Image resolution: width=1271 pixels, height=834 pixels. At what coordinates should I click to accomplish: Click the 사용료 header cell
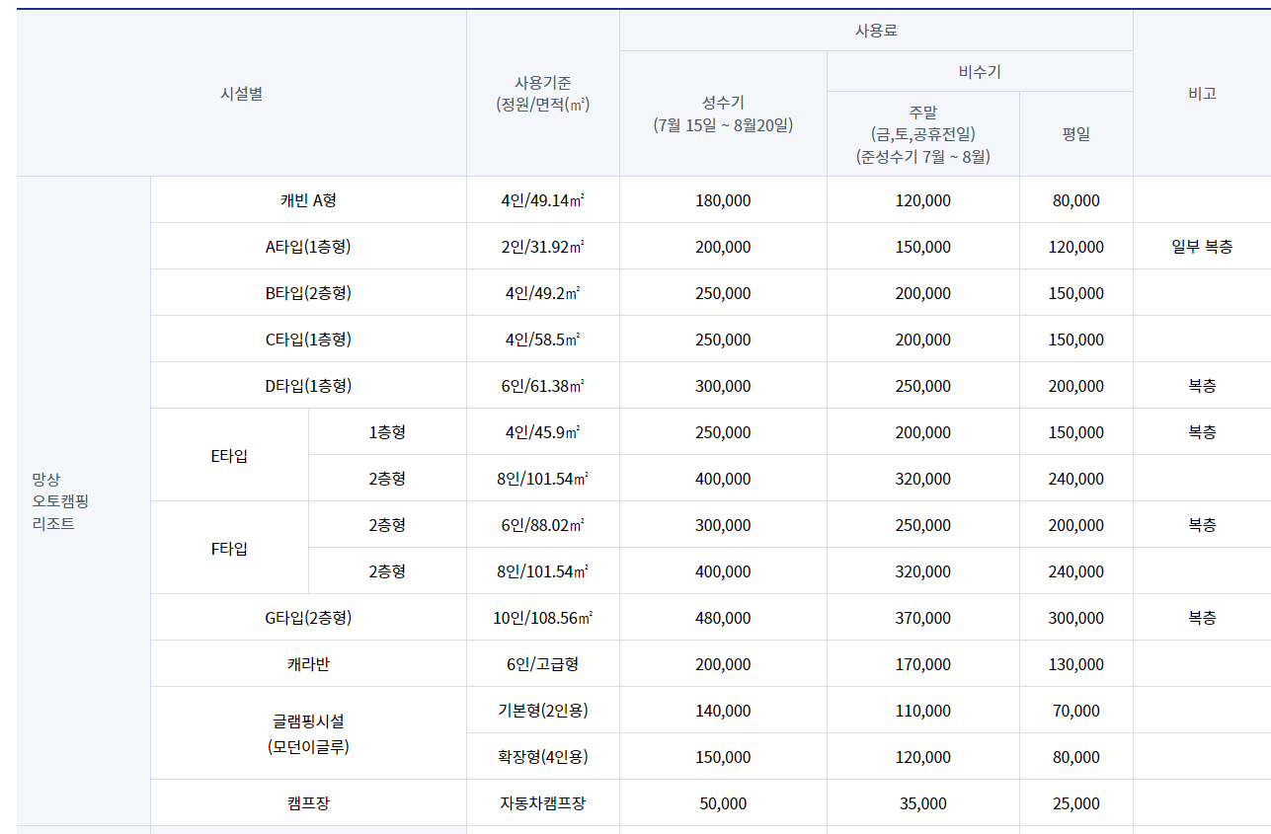[875, 30]
